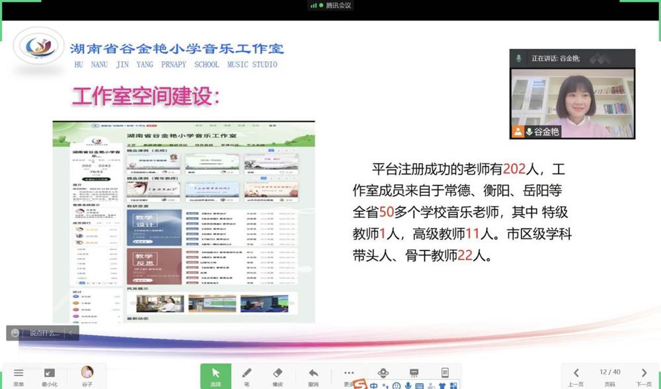Screen dimensions: 661x389
Task: Open the 菜单 hamburger menu
Action: (x=19, y=374)
